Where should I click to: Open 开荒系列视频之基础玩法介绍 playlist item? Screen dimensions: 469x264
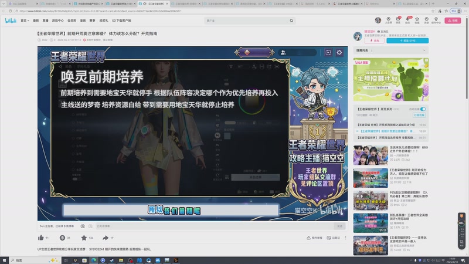pyautogui.click(x=391, y=125)
